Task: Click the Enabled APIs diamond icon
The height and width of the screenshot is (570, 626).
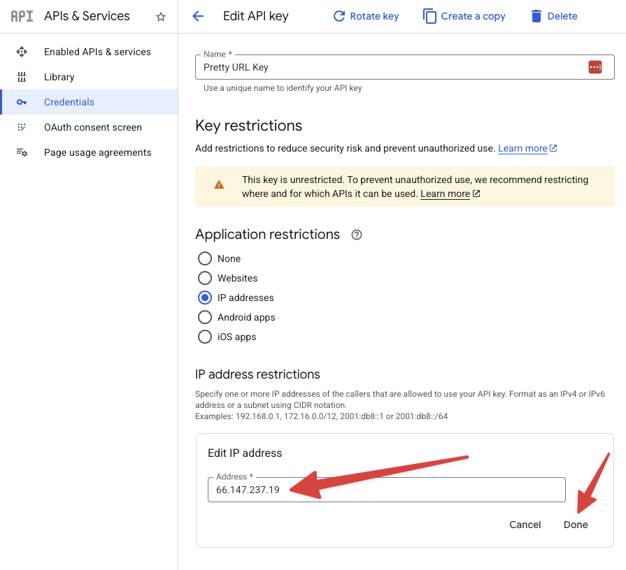Action: pos(22,52)
